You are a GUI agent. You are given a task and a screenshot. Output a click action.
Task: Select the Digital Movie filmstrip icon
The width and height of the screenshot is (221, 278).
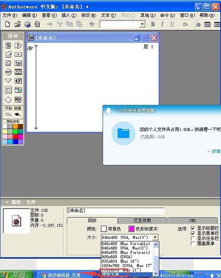pyautogui.click(x=18, y=72)
